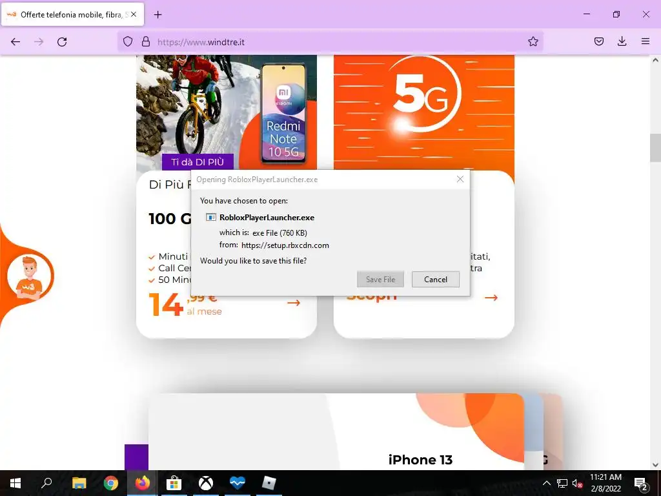Click the https://setup.rbxcdn.com source text
The width and height of the screenshot is (661, 496).
tap(285, 245)
